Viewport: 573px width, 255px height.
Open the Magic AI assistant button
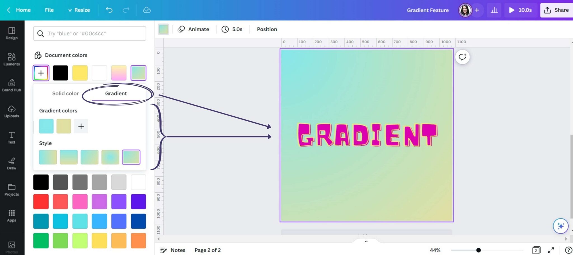(x=560, y=226)
